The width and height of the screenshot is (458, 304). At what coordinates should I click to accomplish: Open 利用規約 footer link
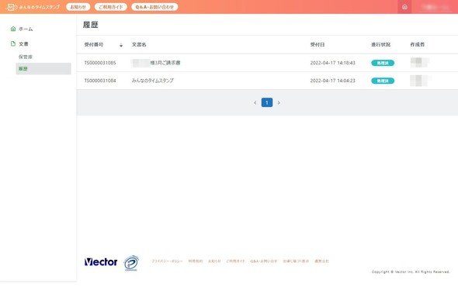pyautogui.click(x=196, y=261)
